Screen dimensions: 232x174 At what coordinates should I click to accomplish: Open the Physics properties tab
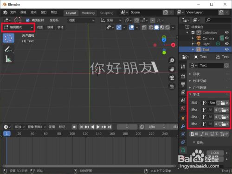tap(183, 134)
